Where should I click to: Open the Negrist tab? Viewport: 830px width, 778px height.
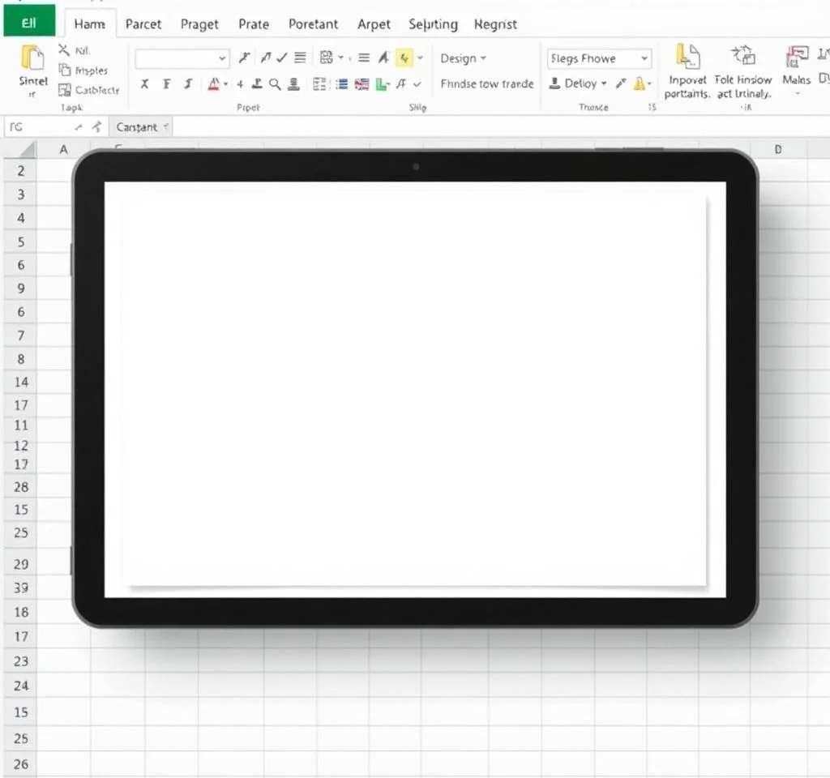(495, 24)
